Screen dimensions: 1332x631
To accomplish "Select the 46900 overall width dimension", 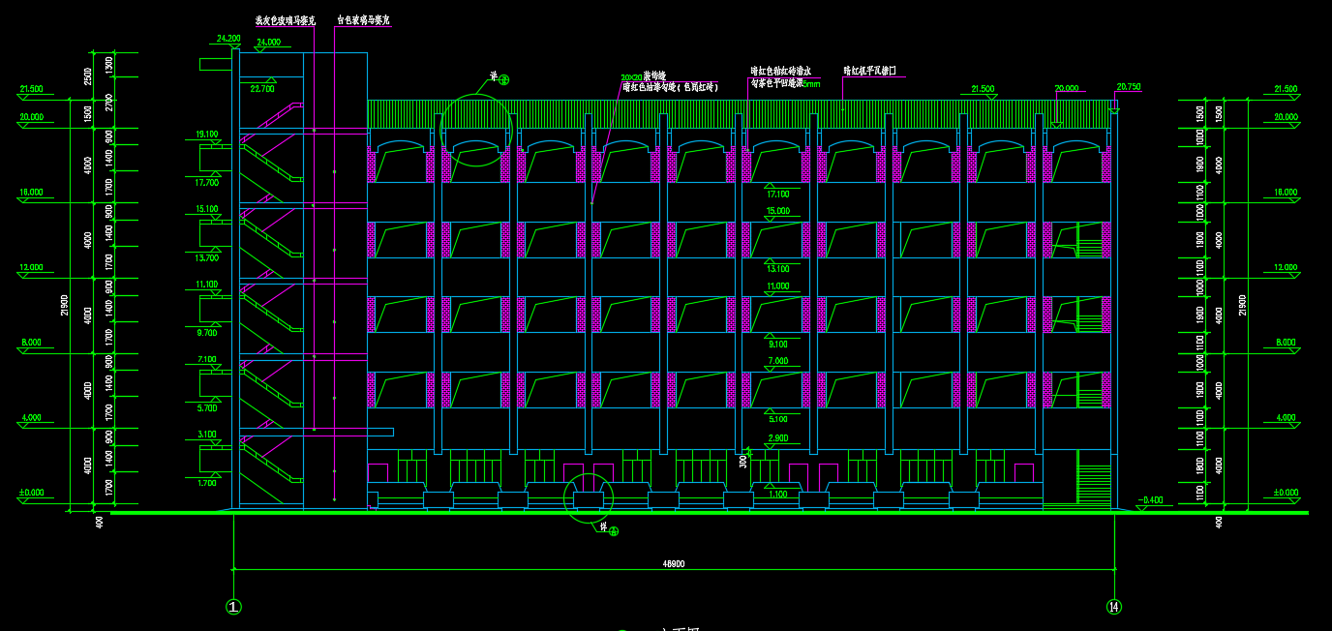I will (x=674, y=562).
